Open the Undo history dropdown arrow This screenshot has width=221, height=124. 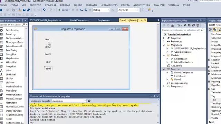[x=48, y=10]
